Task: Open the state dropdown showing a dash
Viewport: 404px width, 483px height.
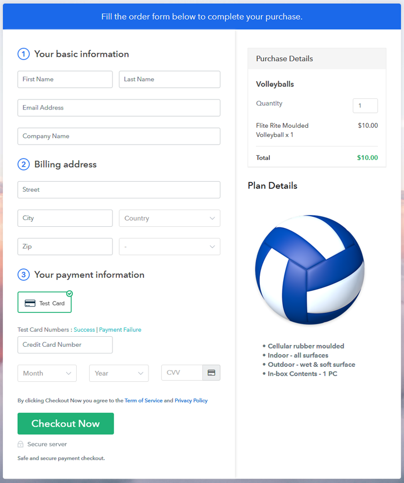Action: tap(170, 246)
